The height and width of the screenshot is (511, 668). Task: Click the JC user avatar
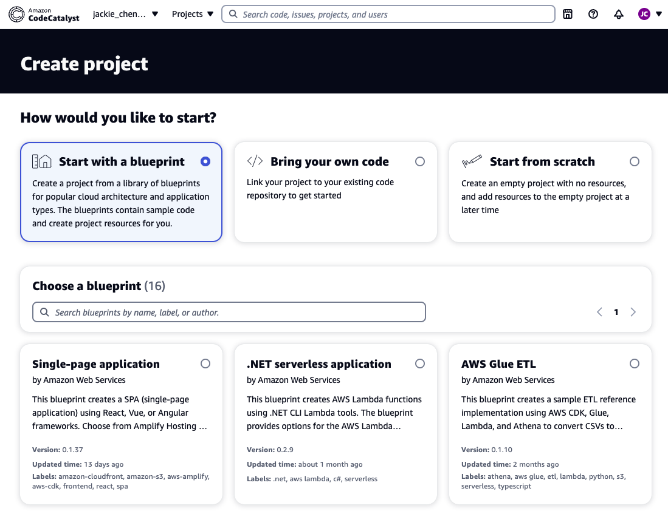pyautogui.click(x=644, y=14)
